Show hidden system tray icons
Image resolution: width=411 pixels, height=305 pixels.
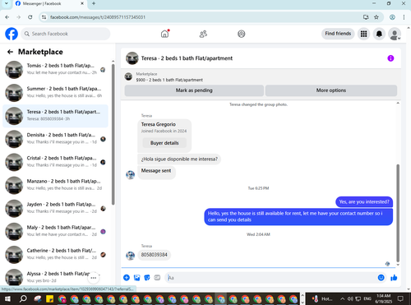point(343,298)
